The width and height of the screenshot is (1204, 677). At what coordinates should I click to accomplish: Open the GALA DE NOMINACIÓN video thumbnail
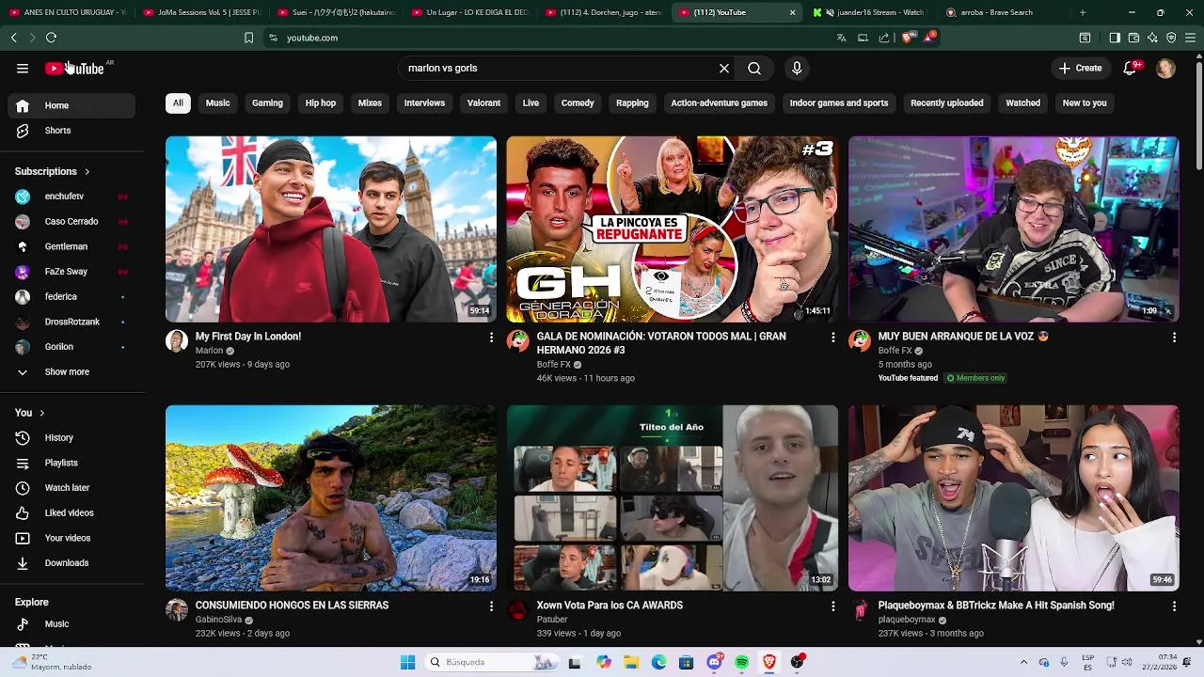click(673, 229)
